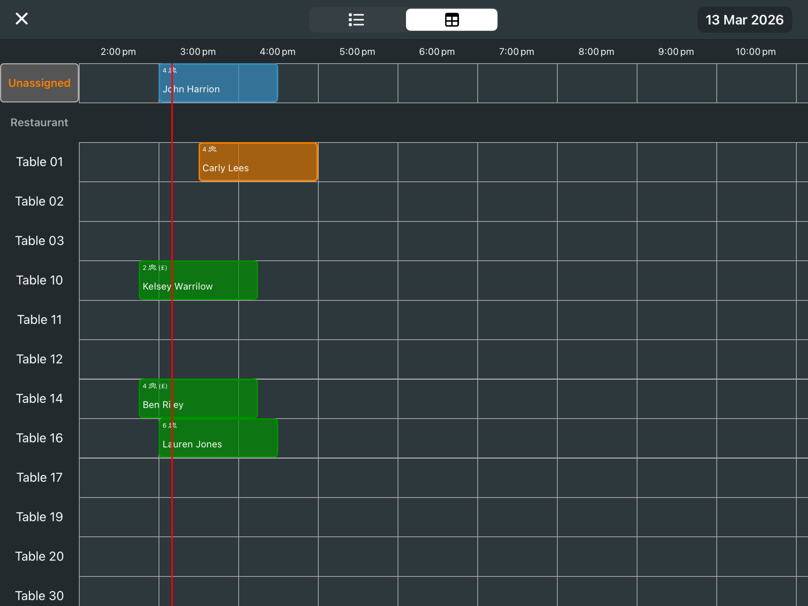
Task: Click the Unassigned row button
Action: click(39, 83)
